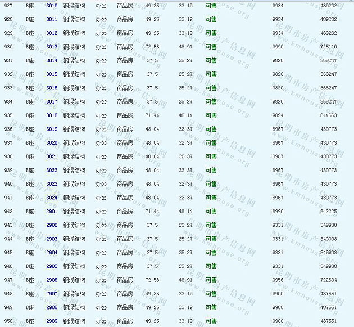Viewport: 354px width, 327px height.
Task: Click room number 2906 link
Action: [52, 280]
